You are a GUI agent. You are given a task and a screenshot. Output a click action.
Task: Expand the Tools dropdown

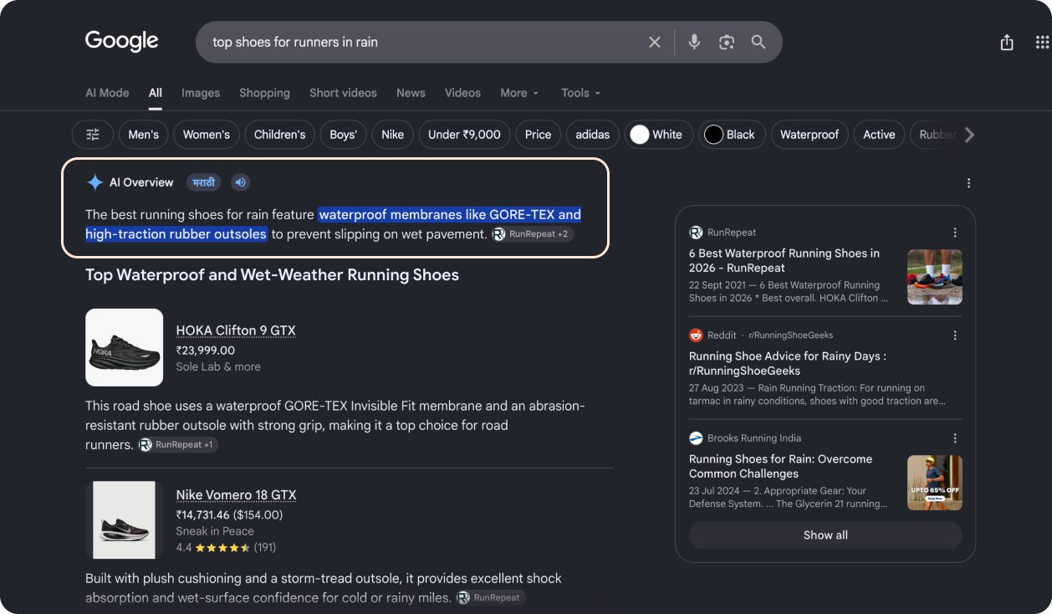point(580,93)
